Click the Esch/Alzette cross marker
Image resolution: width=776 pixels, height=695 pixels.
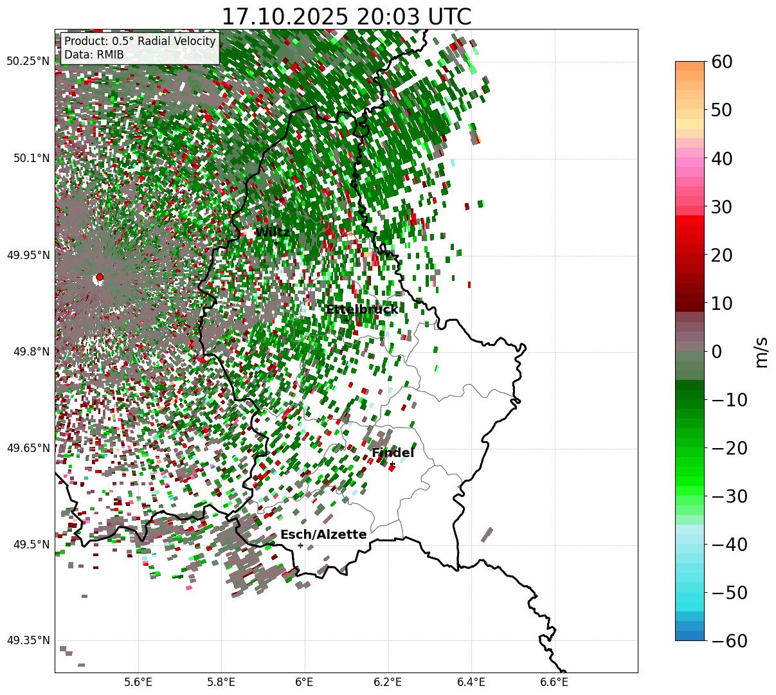click(x=300, y=545)
